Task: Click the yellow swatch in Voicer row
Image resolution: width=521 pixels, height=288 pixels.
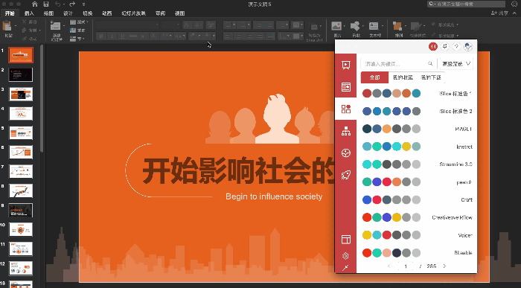Action: (367, 235)
